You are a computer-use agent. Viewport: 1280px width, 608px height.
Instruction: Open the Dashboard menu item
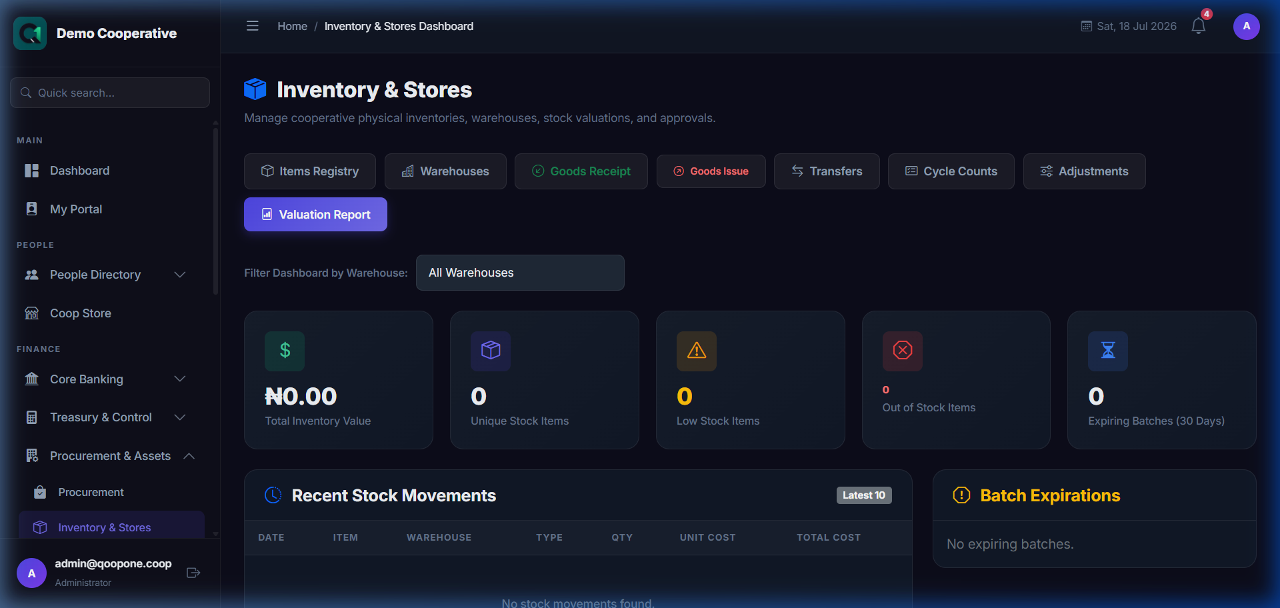tap(110, 171)
